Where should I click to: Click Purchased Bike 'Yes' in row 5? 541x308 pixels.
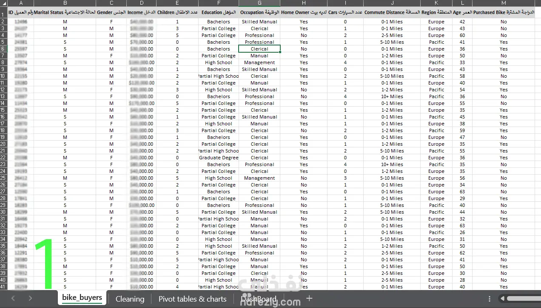tap(504, 42)
